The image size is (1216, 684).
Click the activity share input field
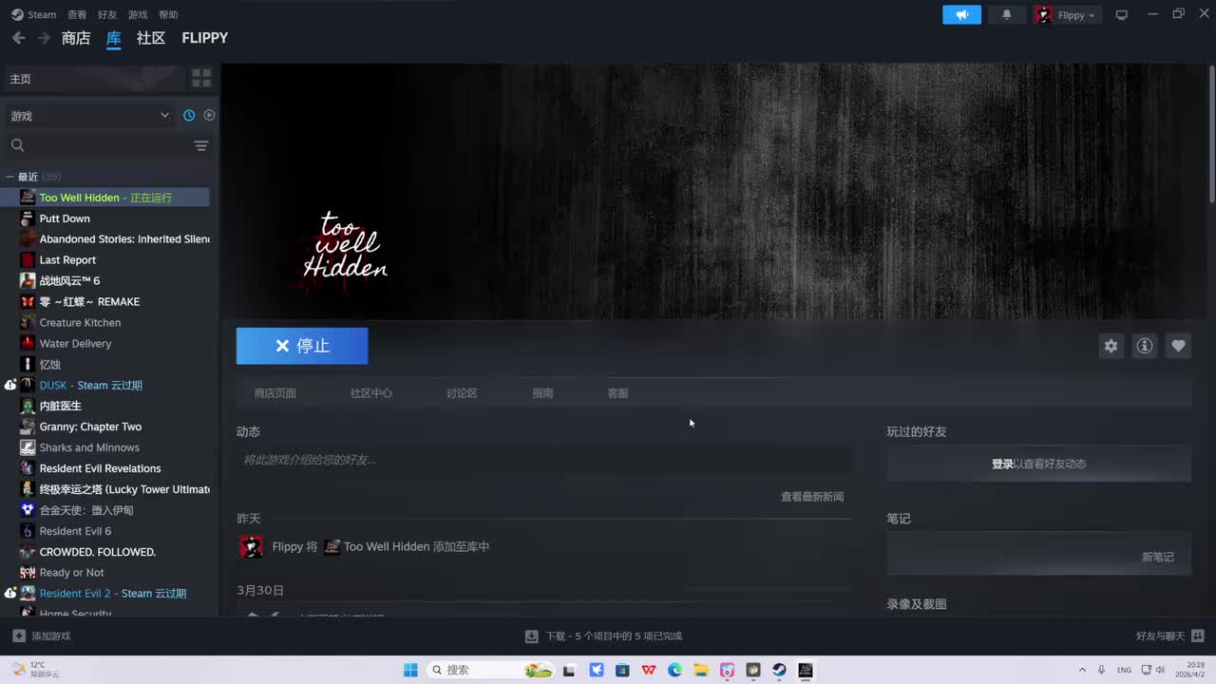(x=544, y=460)
